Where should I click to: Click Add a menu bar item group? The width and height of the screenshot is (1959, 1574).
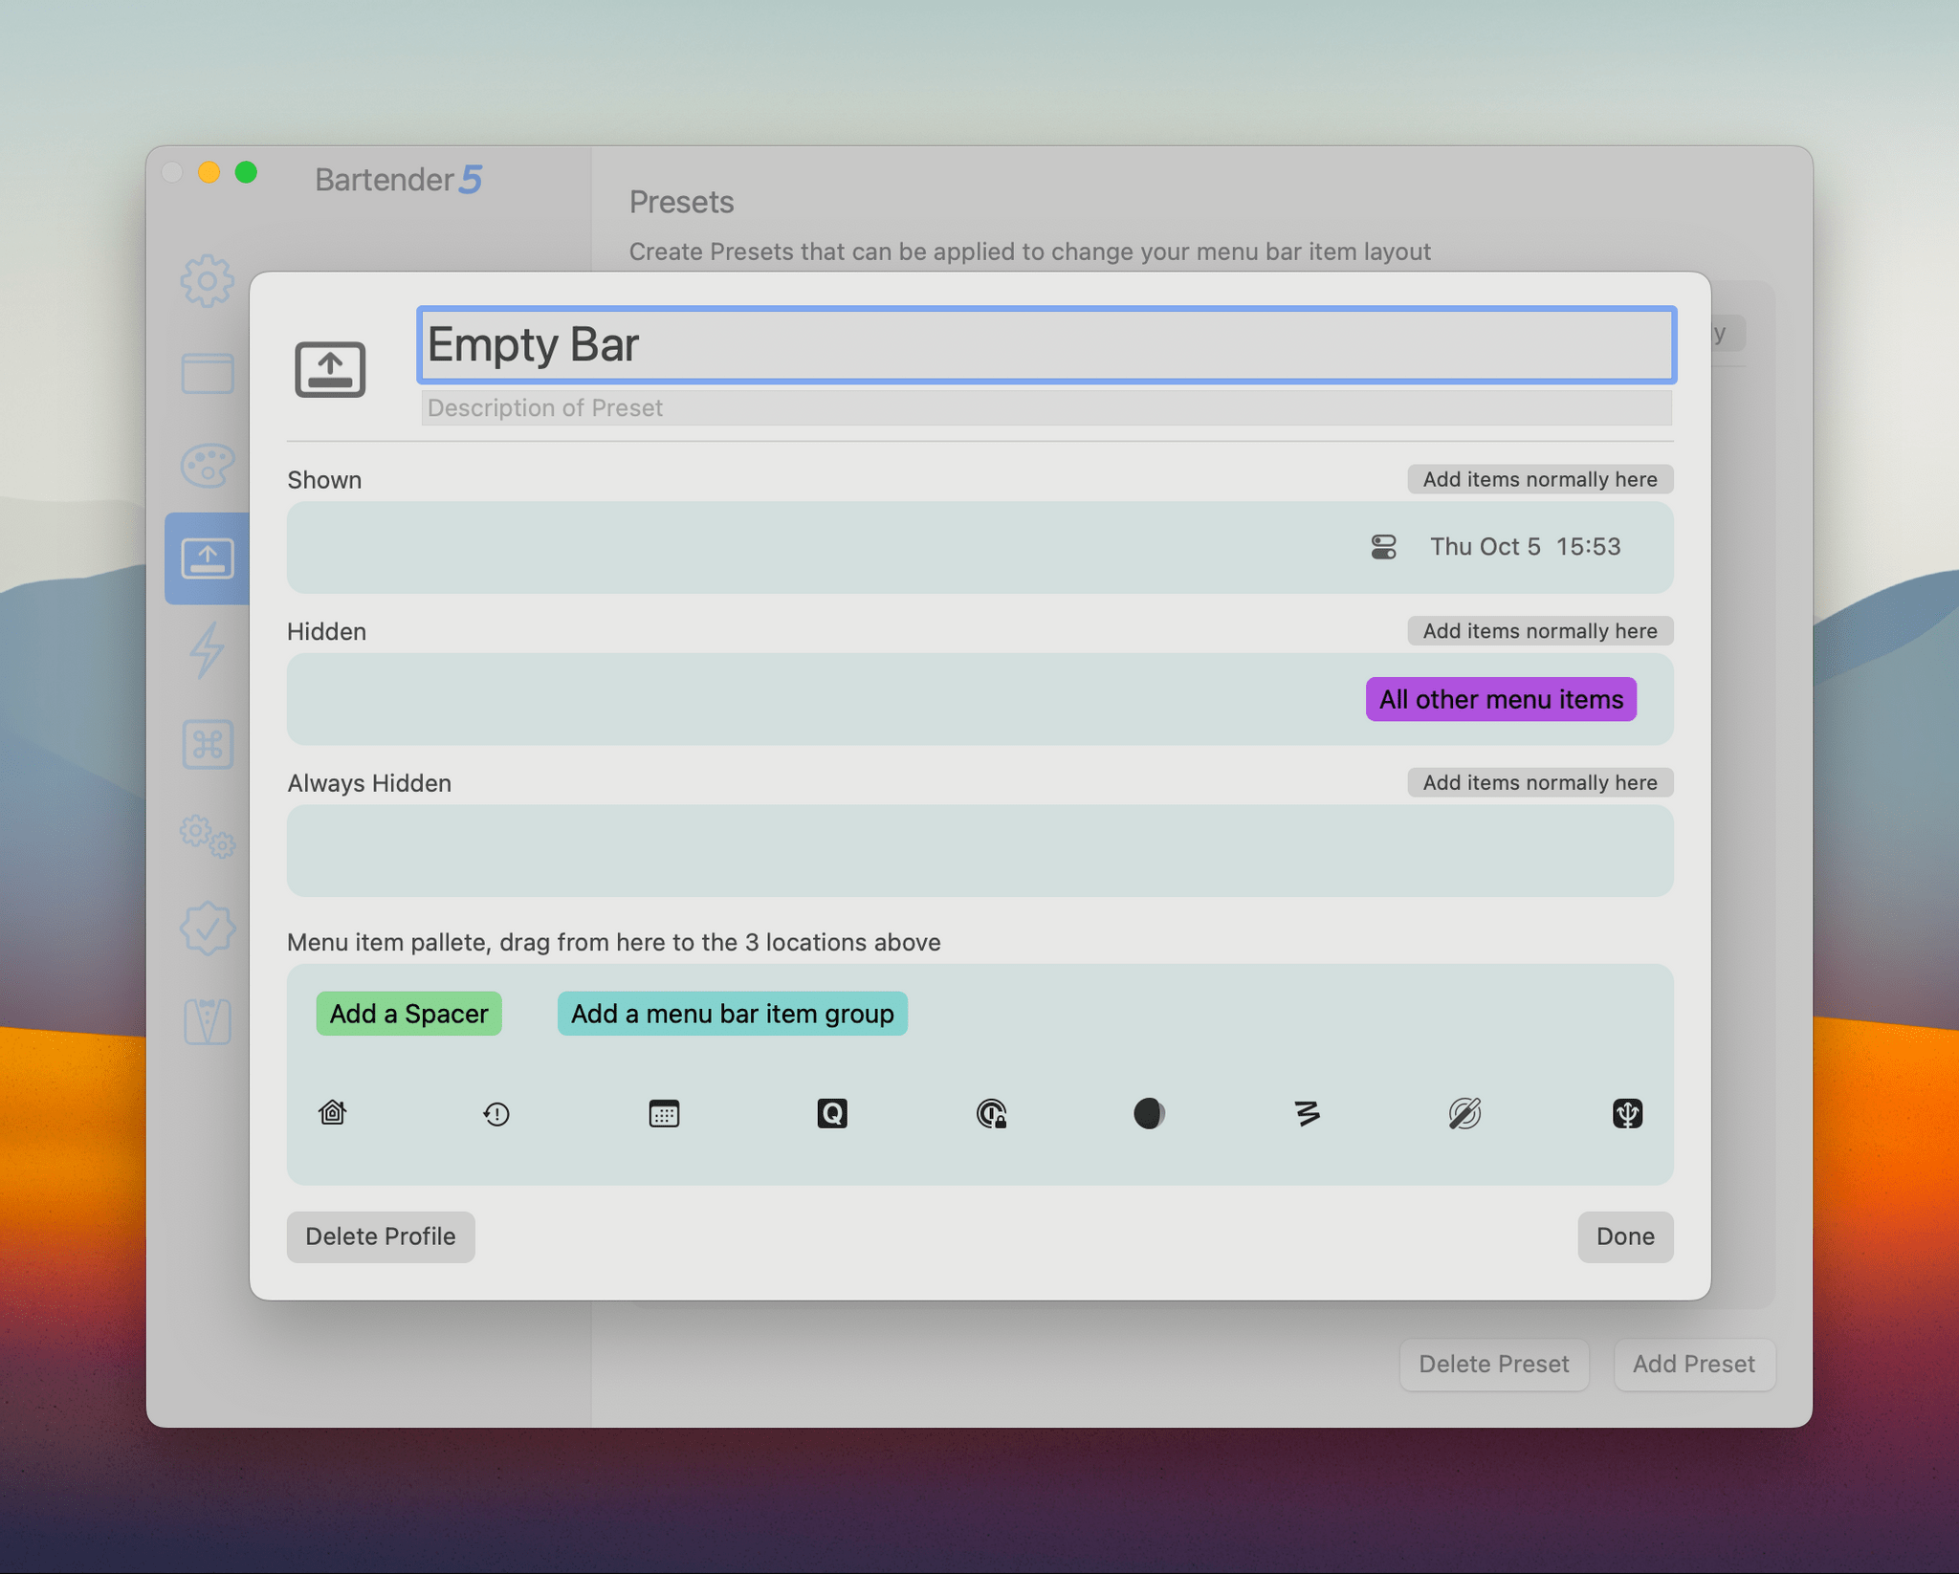pyautogui.click(x=732, y=1014)
